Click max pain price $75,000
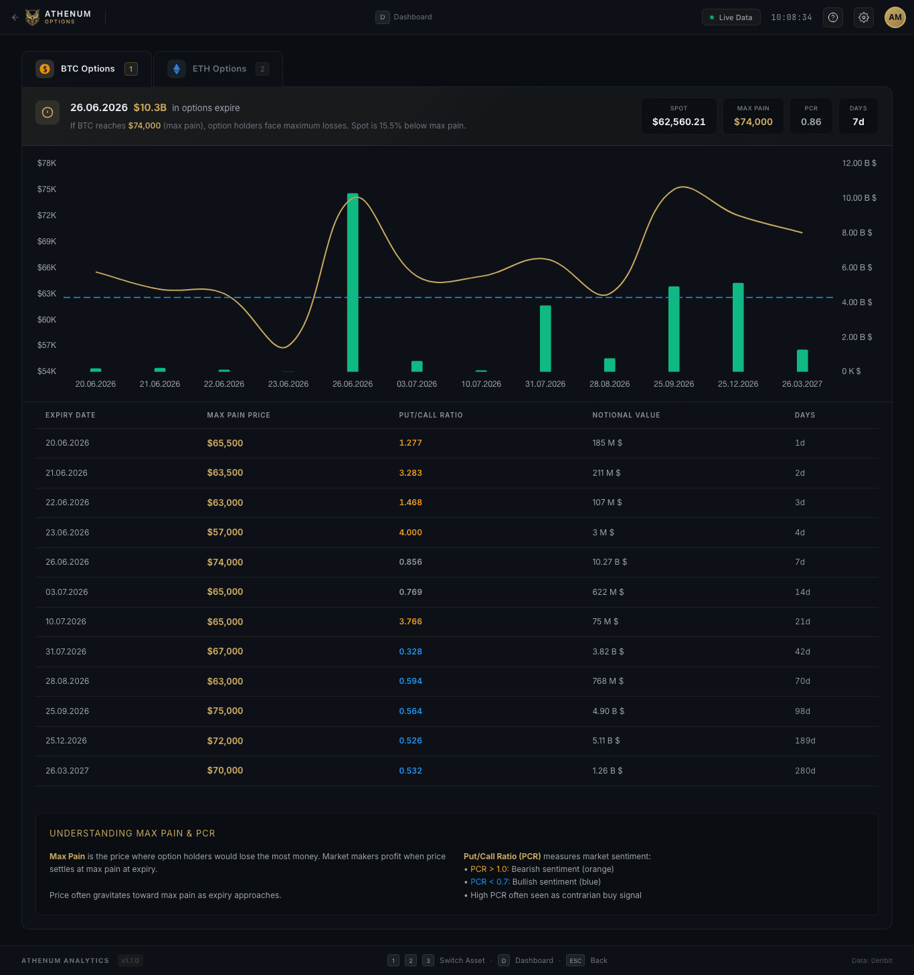This screenshot has height=975, width=914. 225,711
